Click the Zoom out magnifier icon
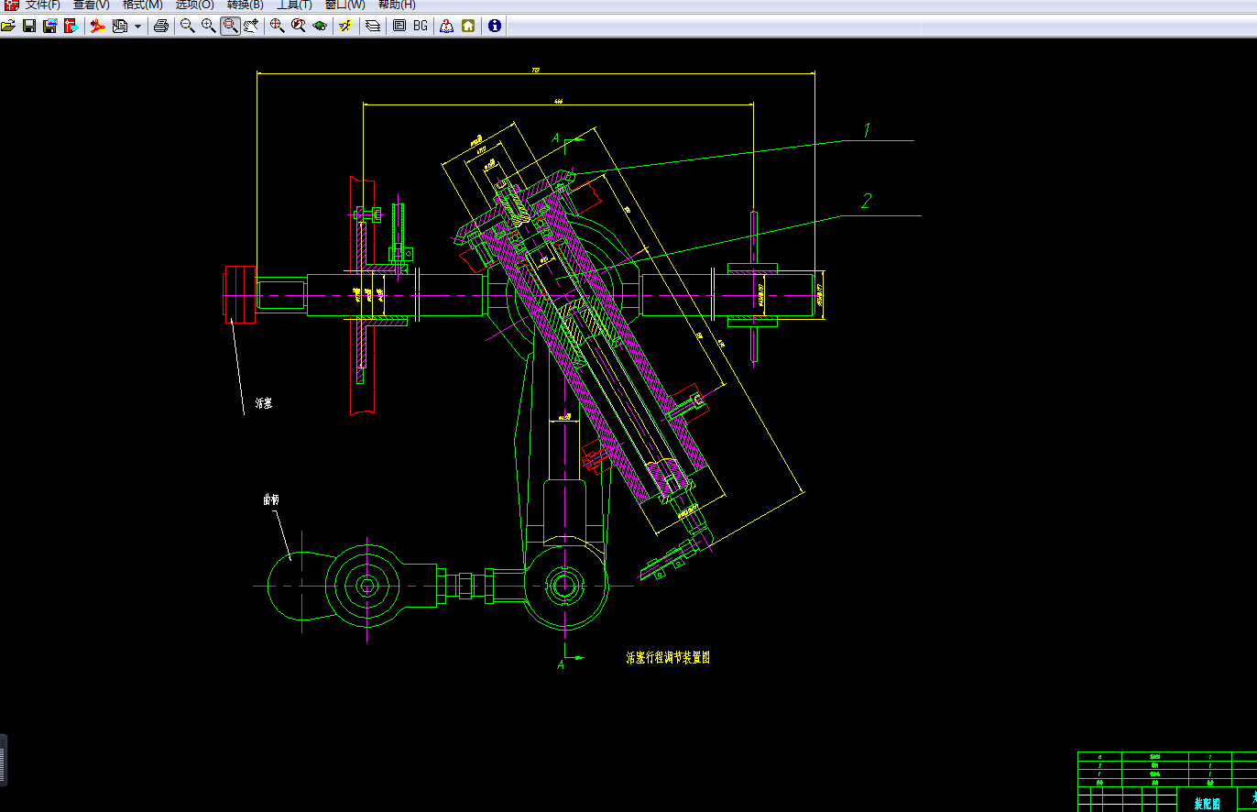Image resolution: width=1257 pixels, height=812 pixels. [x=188, y=26]
